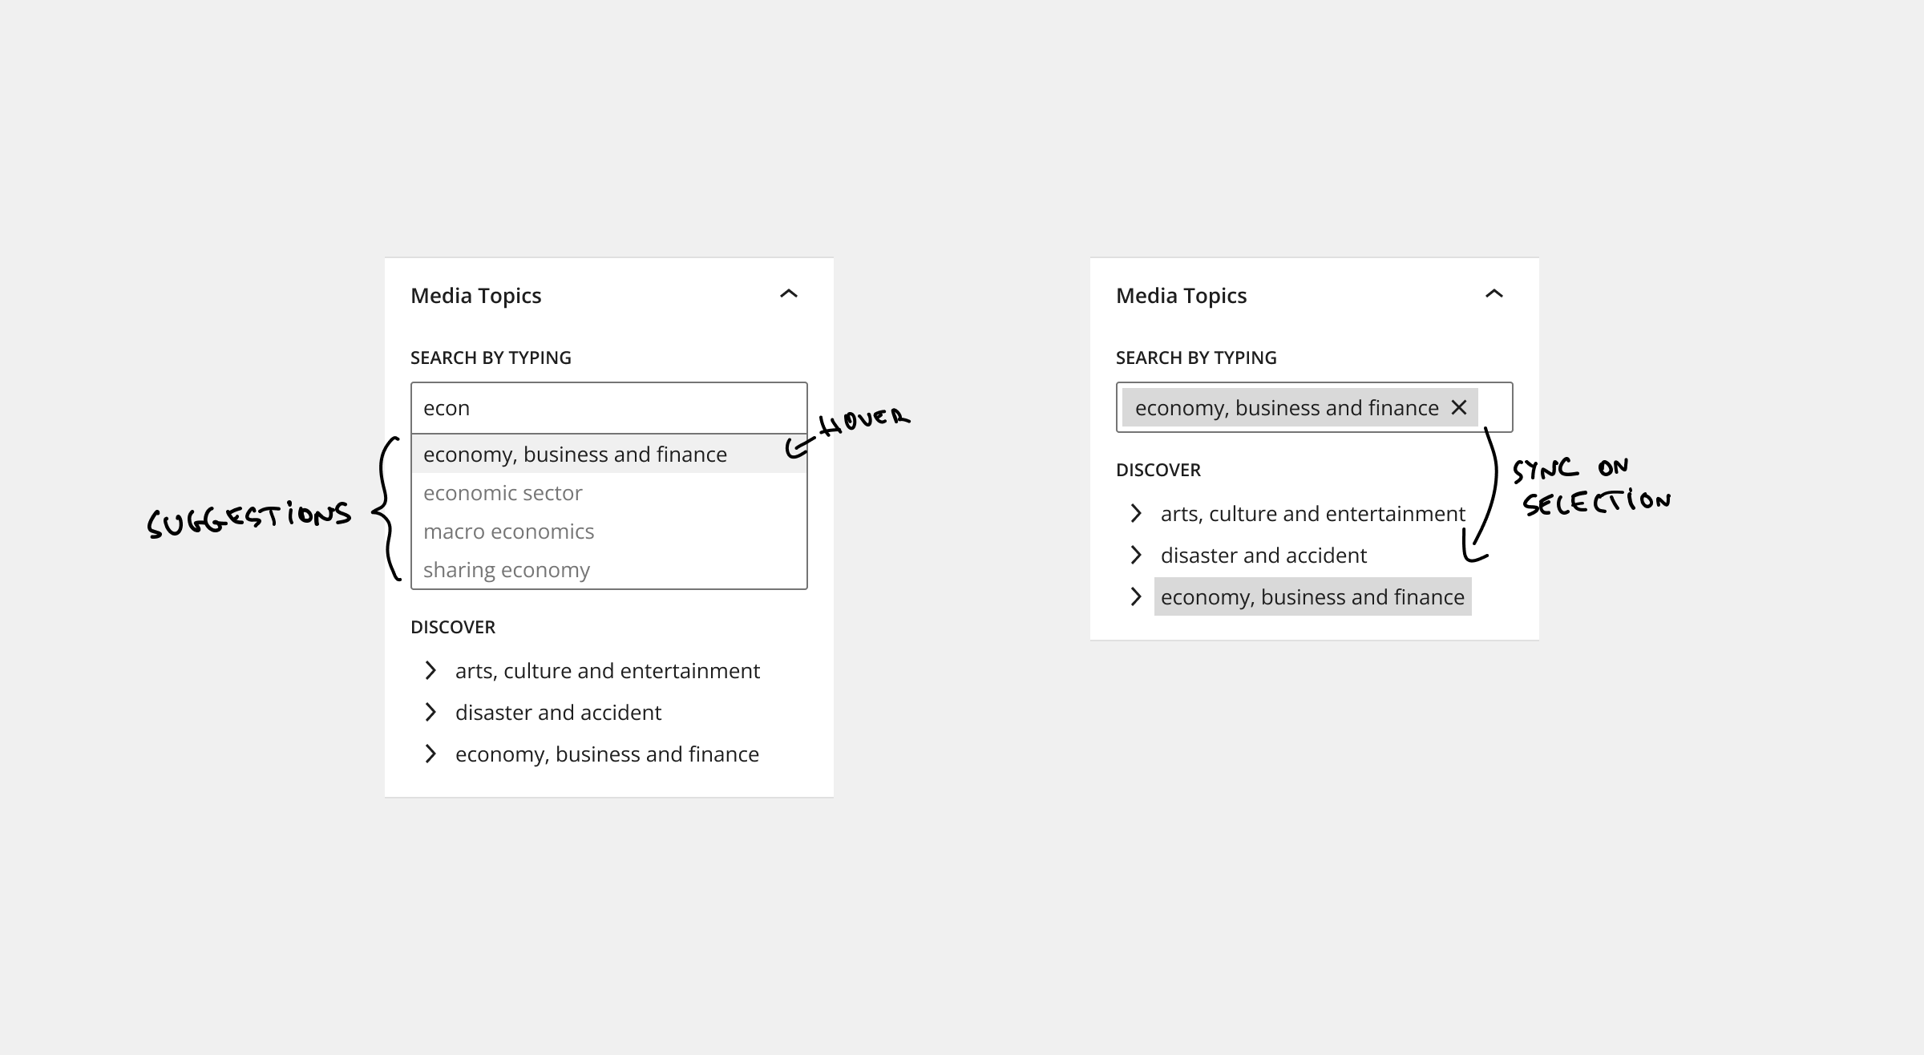Select "sharing economy" in suggestion list
The image size is (1924, 1055).
(x=506, y=570)
